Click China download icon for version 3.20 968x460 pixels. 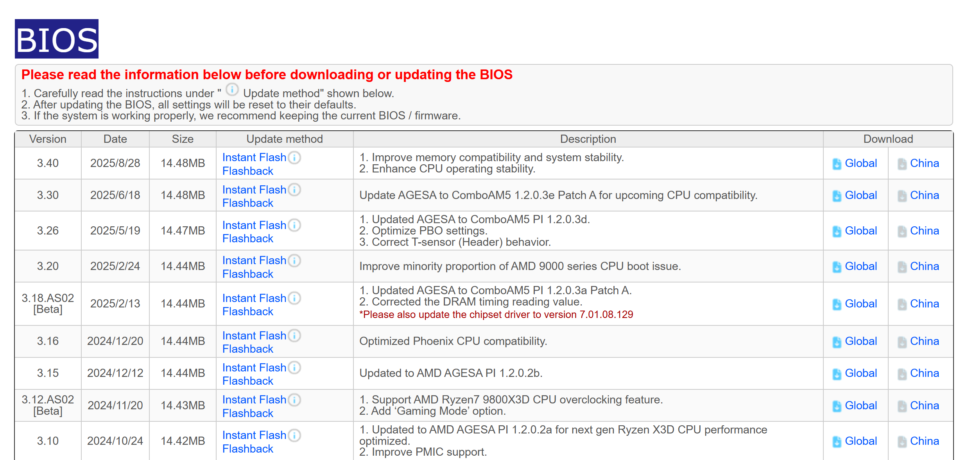click(x=902, y=267)
